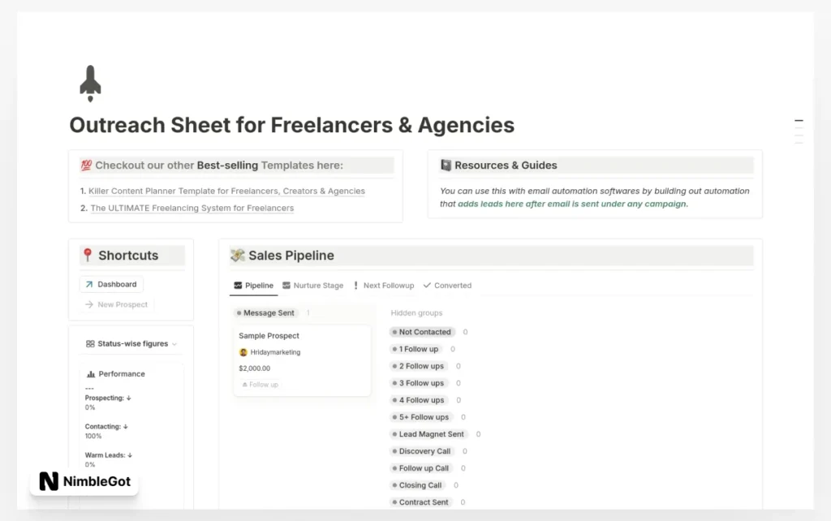Click the 5+ Follow ups hidden group

coord(421,416)
